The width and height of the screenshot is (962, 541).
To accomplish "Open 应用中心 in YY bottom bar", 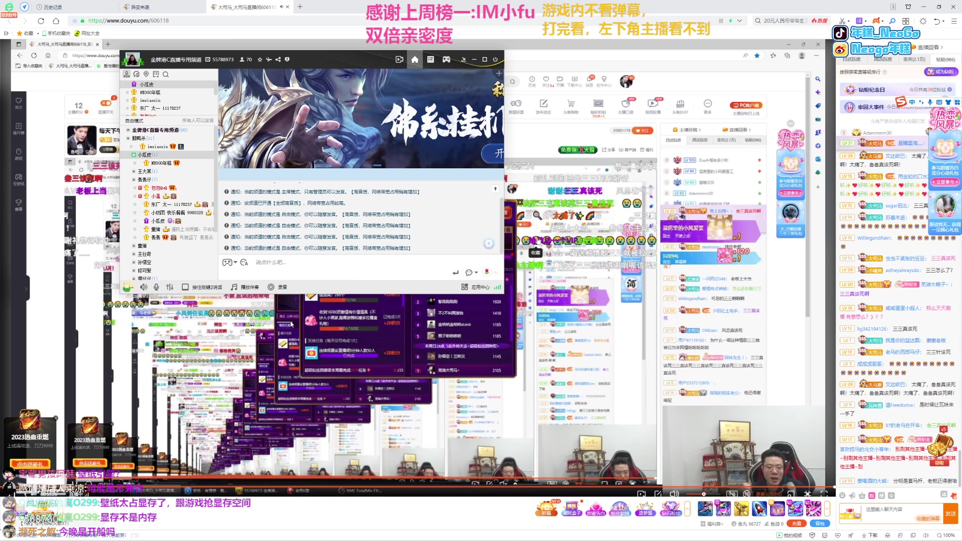I will [475, 287].
